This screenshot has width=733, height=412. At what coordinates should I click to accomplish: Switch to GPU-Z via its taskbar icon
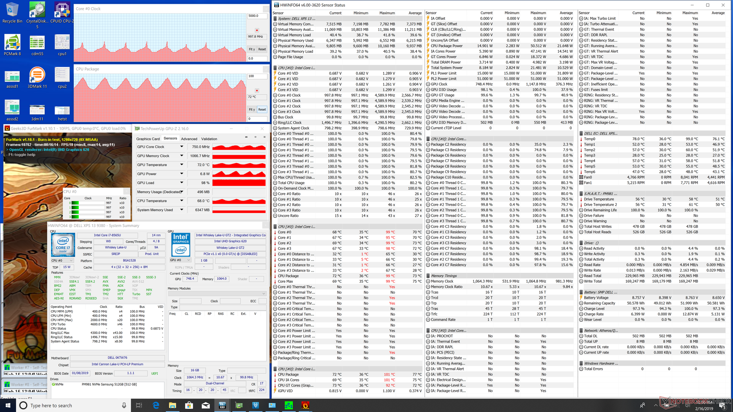(x=239, y=405)
